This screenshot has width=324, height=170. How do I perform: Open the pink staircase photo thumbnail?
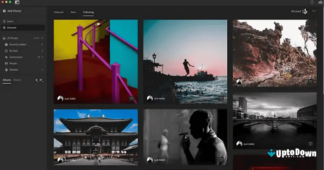96,61
